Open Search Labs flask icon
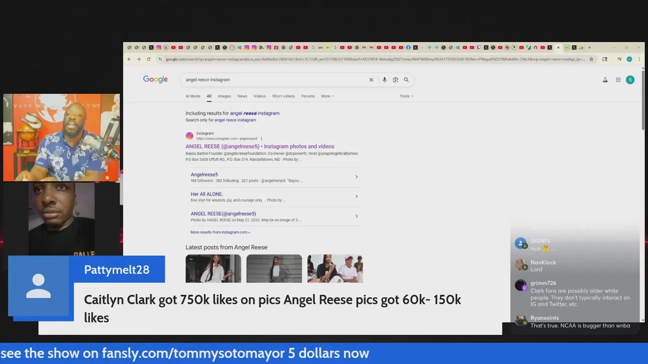The image size is (648, 364). (605, 80)
